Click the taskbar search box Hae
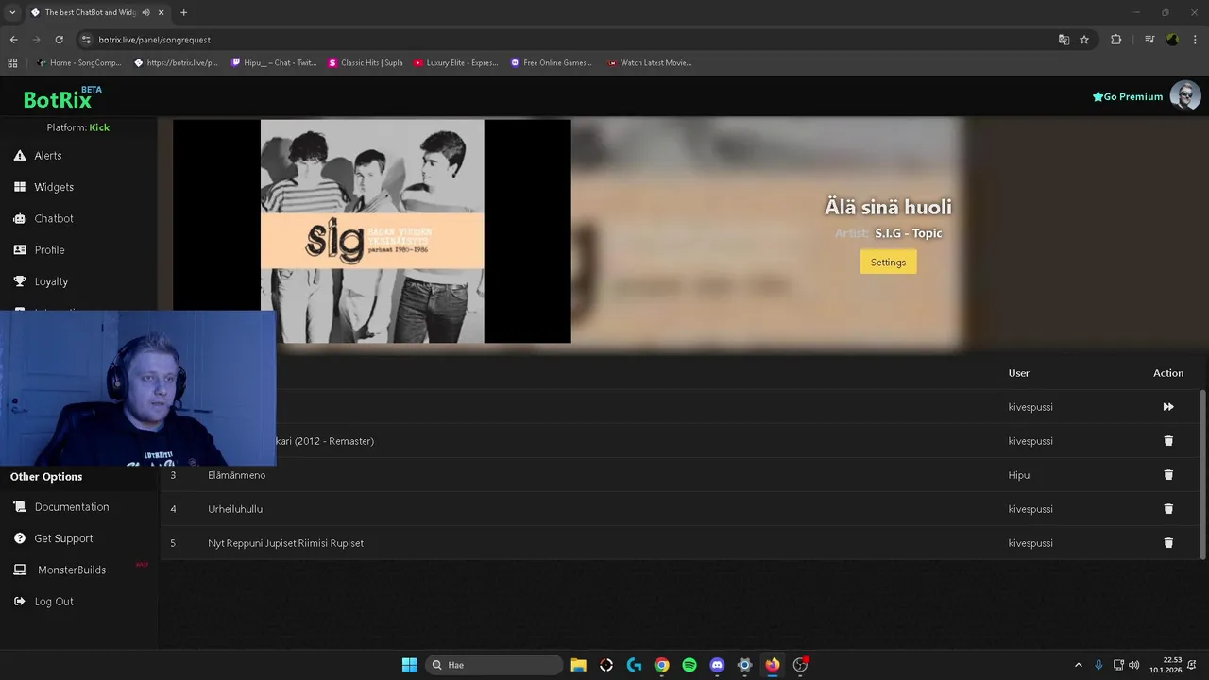The image size is (1209, 680). [x=494, y=665]
